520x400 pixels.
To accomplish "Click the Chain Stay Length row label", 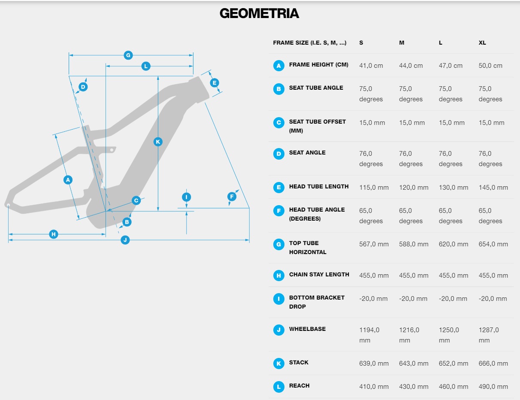I will [x=319, y=274].
